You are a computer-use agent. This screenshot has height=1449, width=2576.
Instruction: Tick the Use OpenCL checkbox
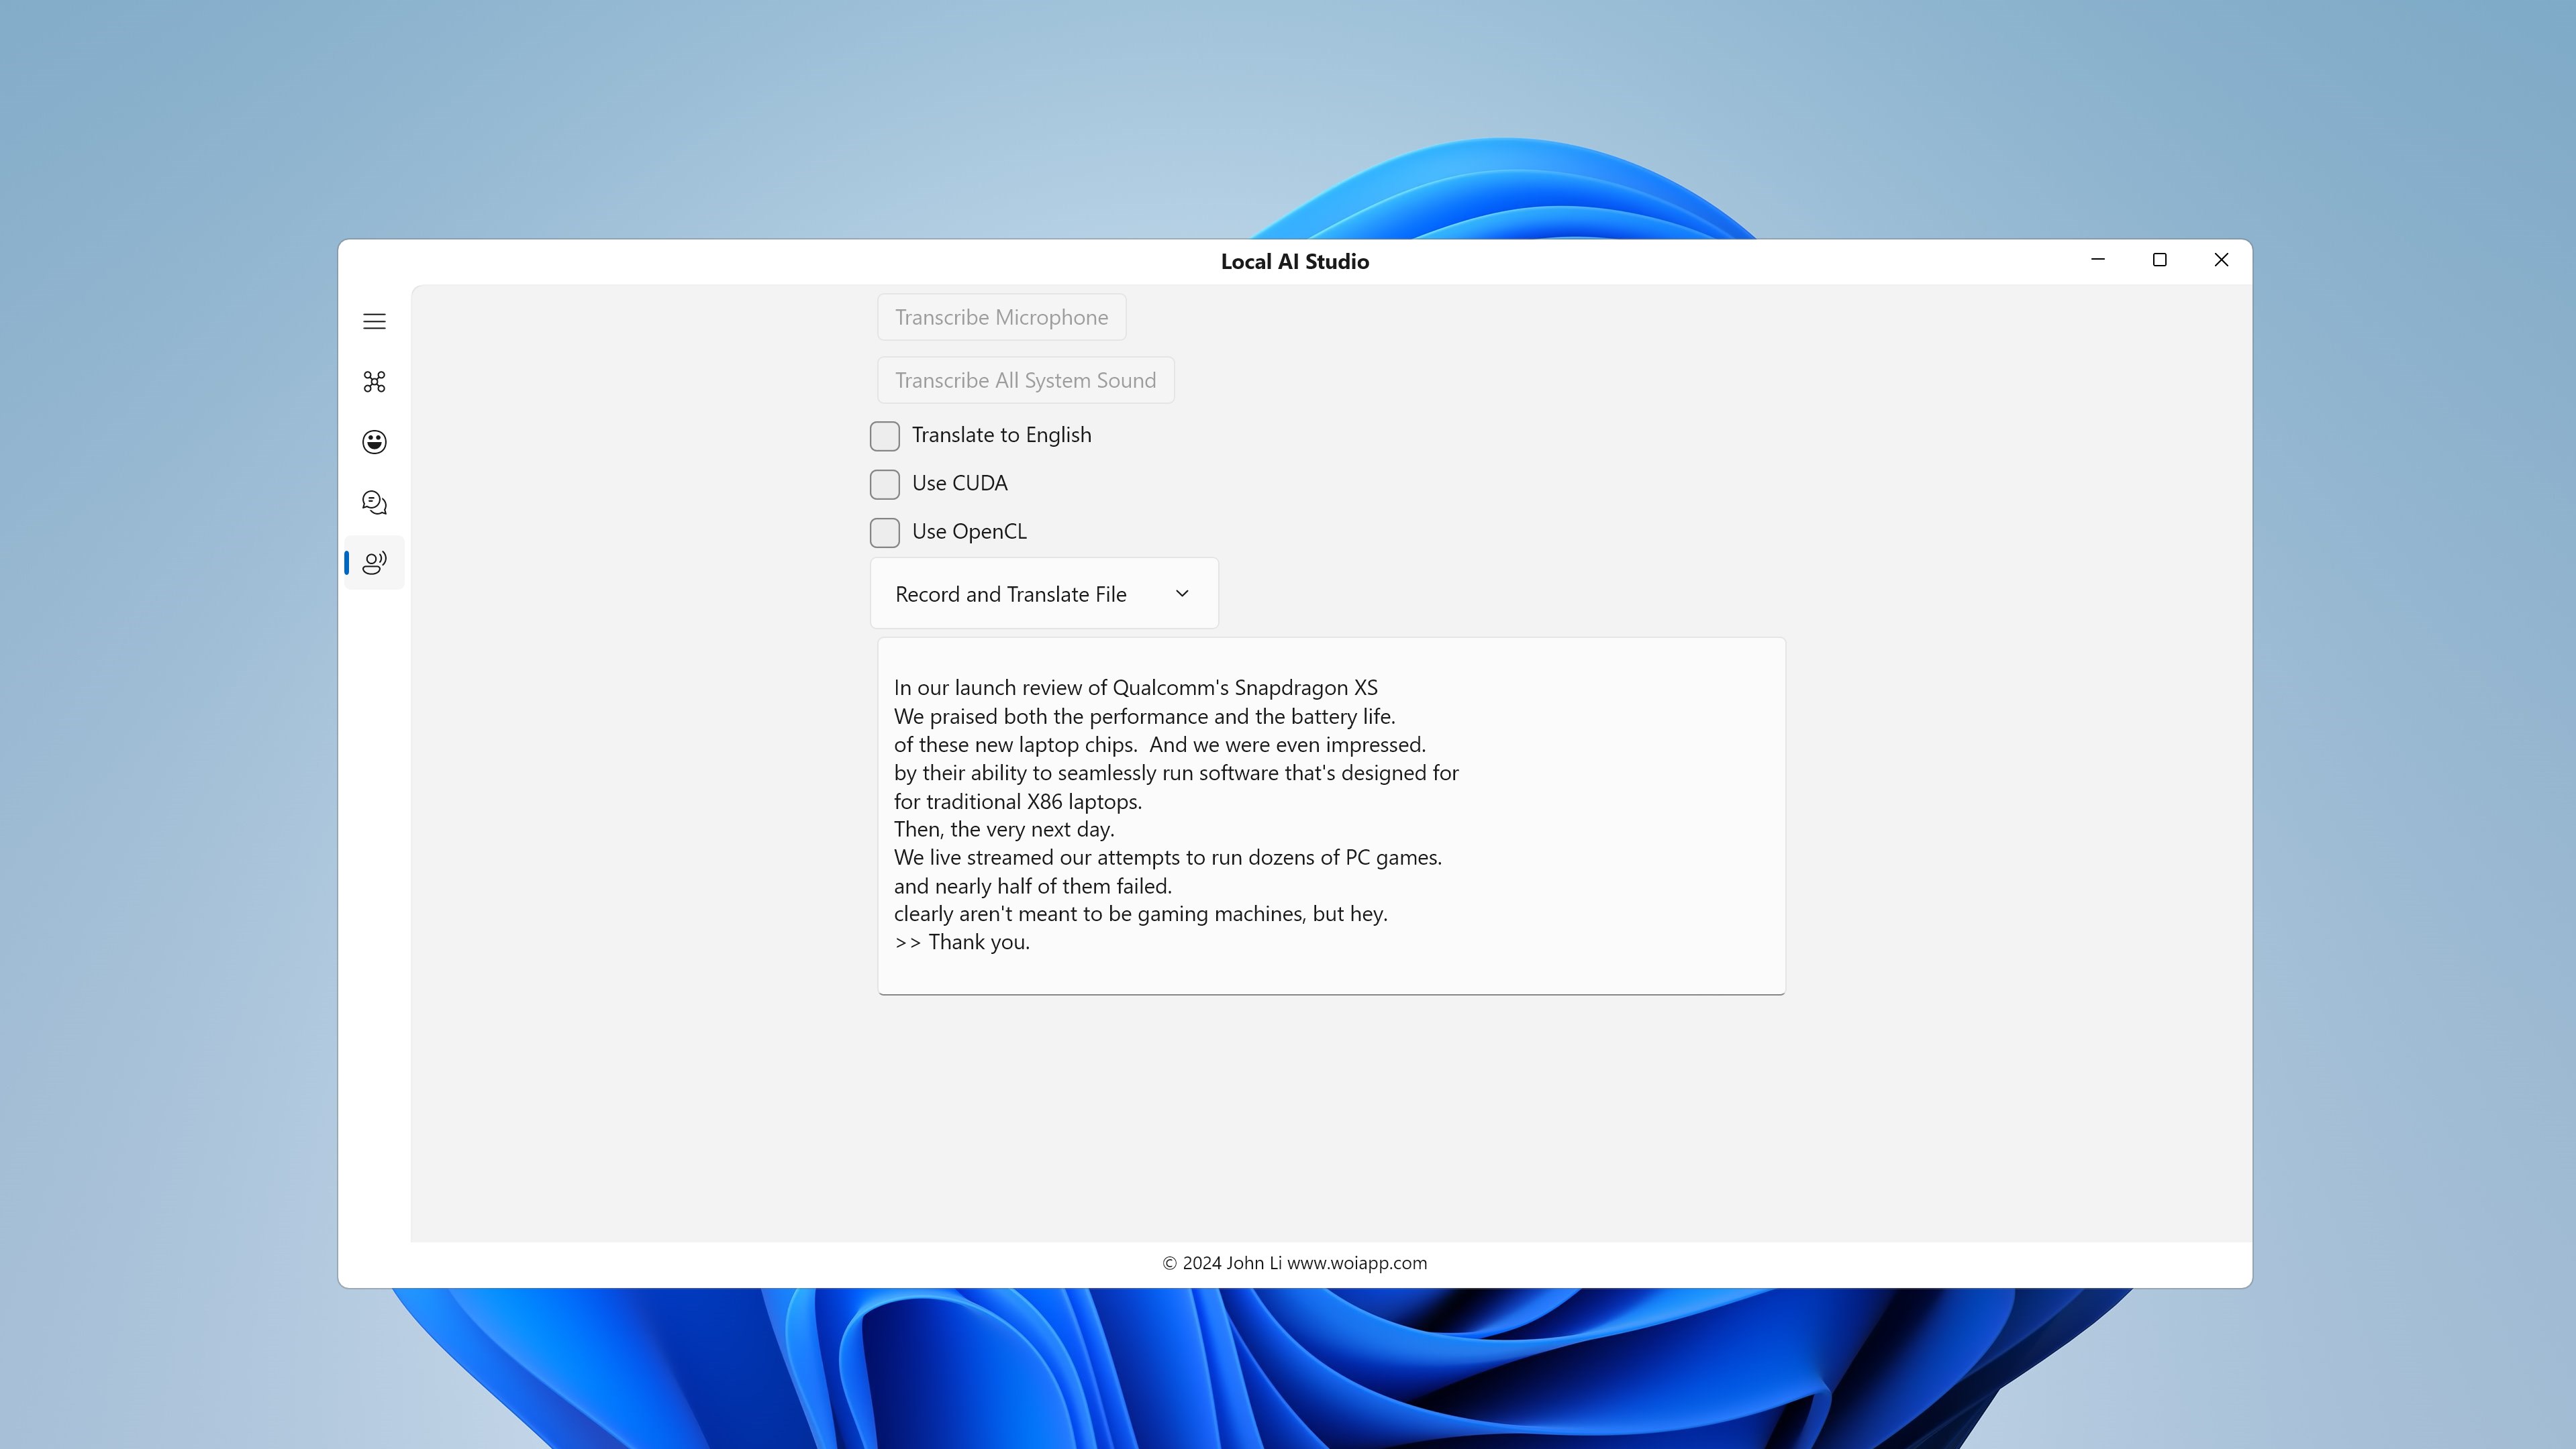pos(884,533)
